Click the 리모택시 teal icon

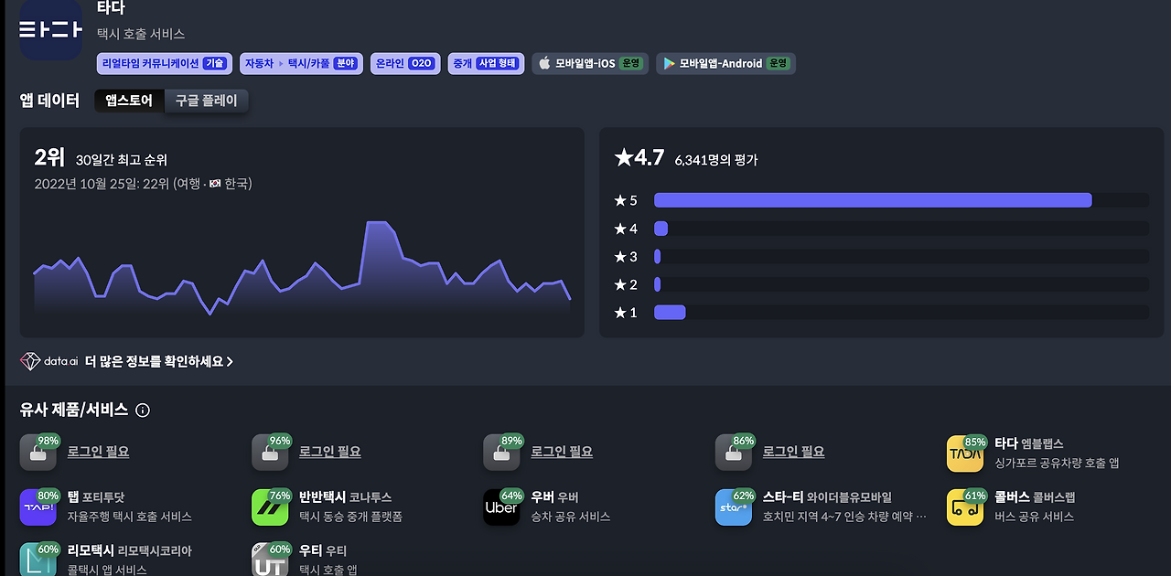[38, 560]
